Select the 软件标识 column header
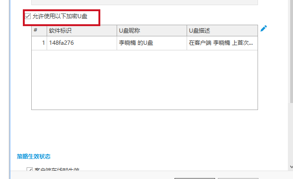 coord(82,31)
